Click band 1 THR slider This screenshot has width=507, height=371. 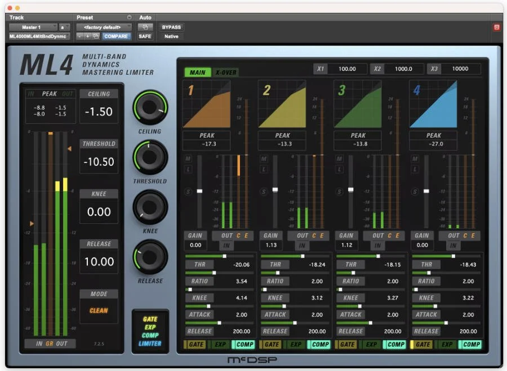click(x=220, y=256)
